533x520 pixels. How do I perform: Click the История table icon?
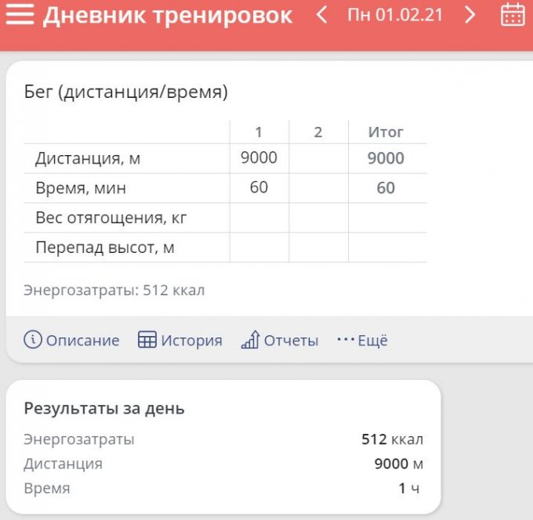tap(147, 339)
